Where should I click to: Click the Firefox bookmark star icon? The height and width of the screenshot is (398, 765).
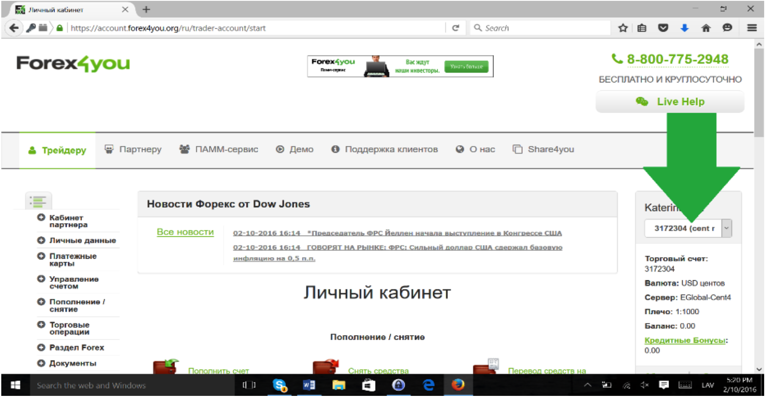tap(622, 28)
